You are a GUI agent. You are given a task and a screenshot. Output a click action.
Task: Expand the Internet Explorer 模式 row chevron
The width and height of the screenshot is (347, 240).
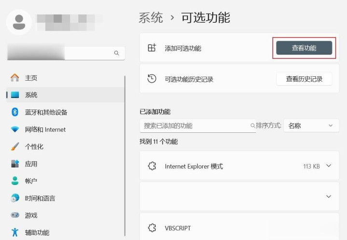[329, 166]
